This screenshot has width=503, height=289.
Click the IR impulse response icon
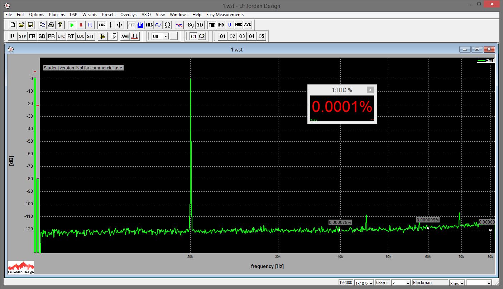pos(12,36)
